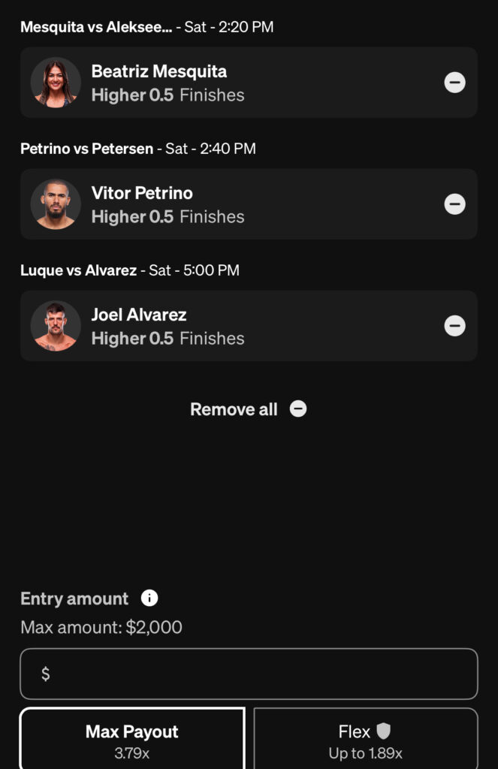Remove Beatriz Mesquita pick with minus icon
The image size is (498, 769).
454,83
